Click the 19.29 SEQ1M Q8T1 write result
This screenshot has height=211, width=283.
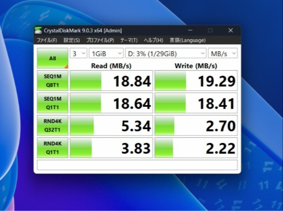click(196, 81)
